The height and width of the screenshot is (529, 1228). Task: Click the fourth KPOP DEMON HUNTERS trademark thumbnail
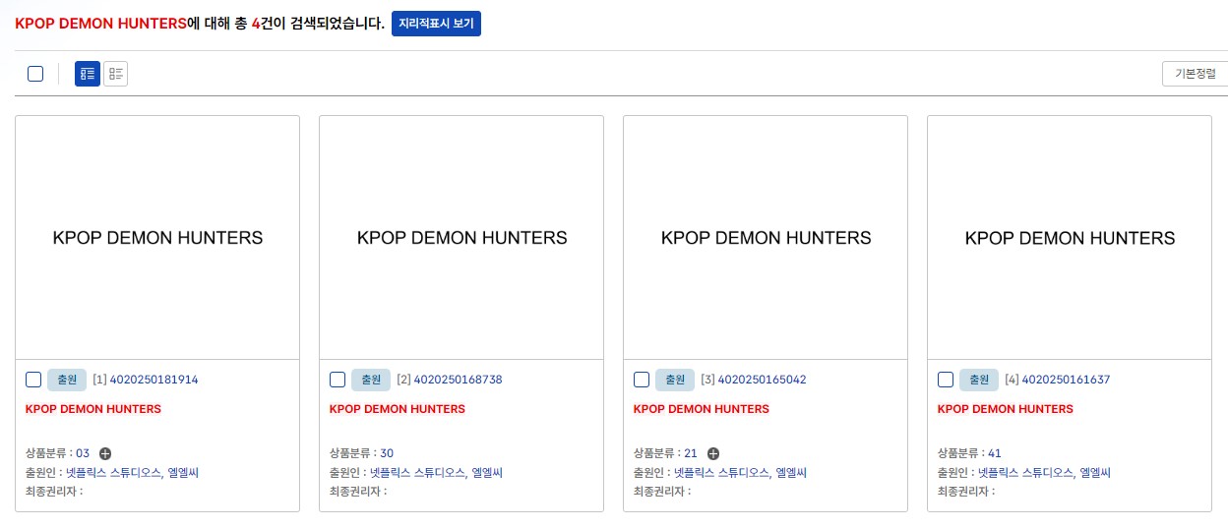click(x=1070, y=238)
